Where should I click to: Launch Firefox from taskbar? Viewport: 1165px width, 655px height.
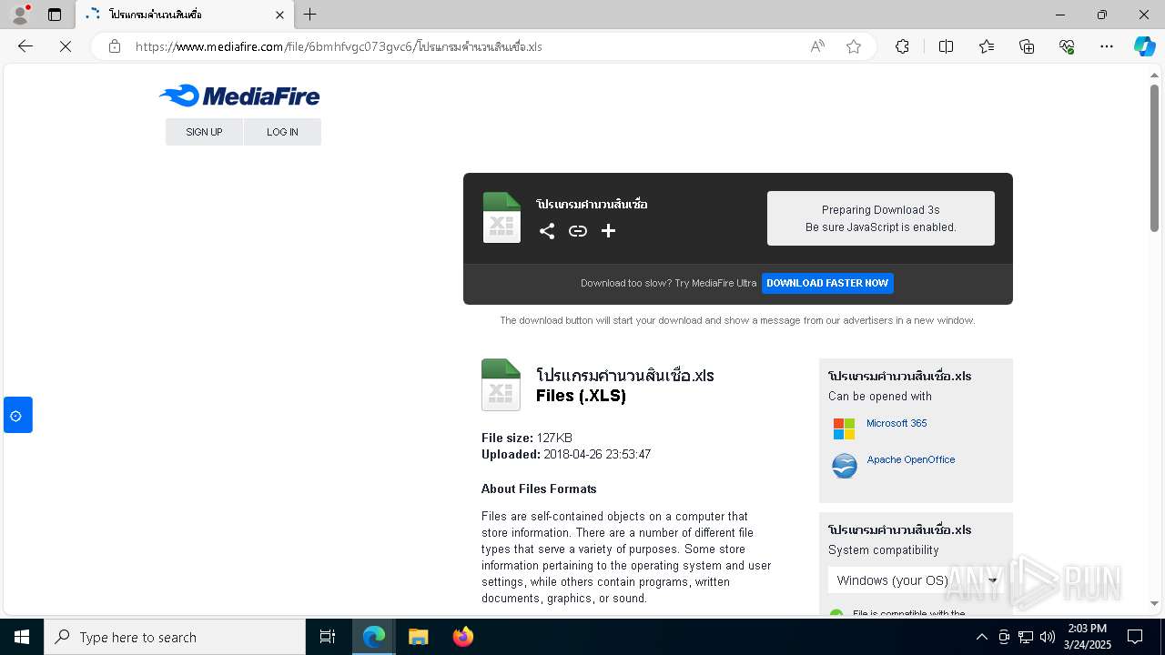point(463,637)
